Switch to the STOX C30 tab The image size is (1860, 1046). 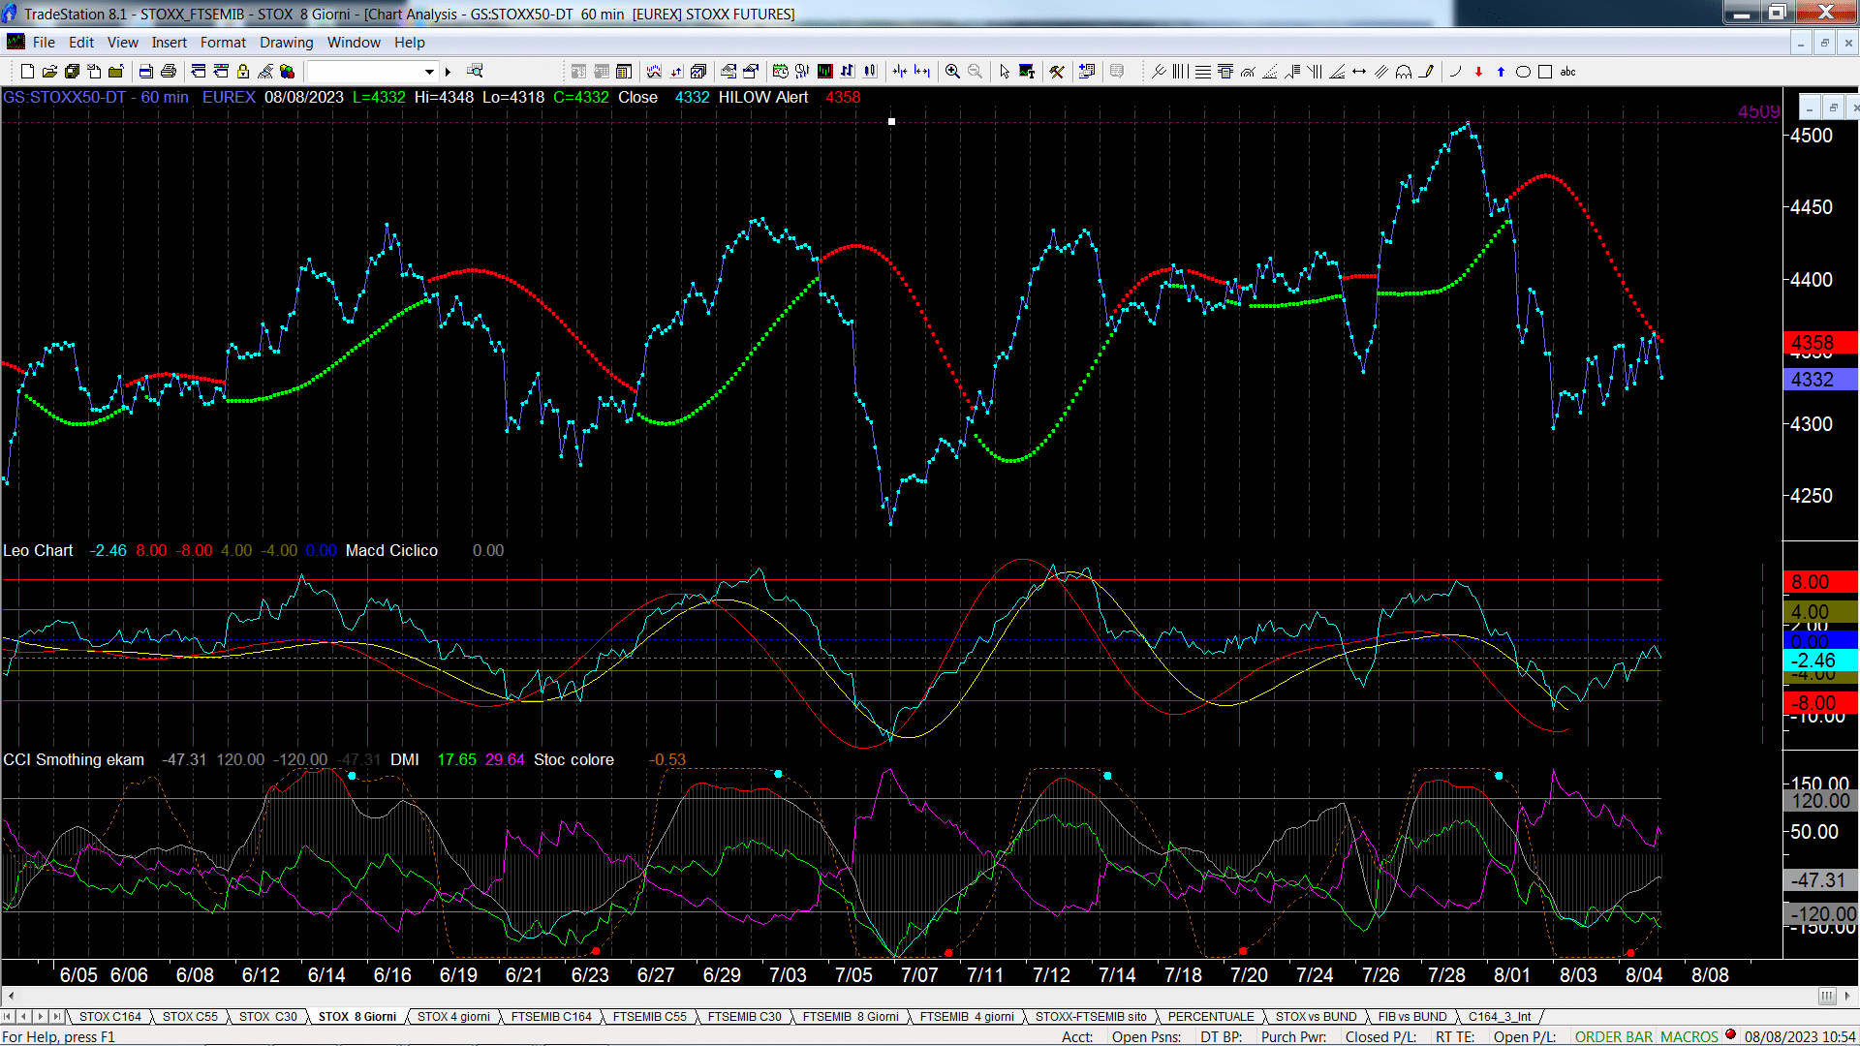pyautogui.click(x=267, y=1017)
